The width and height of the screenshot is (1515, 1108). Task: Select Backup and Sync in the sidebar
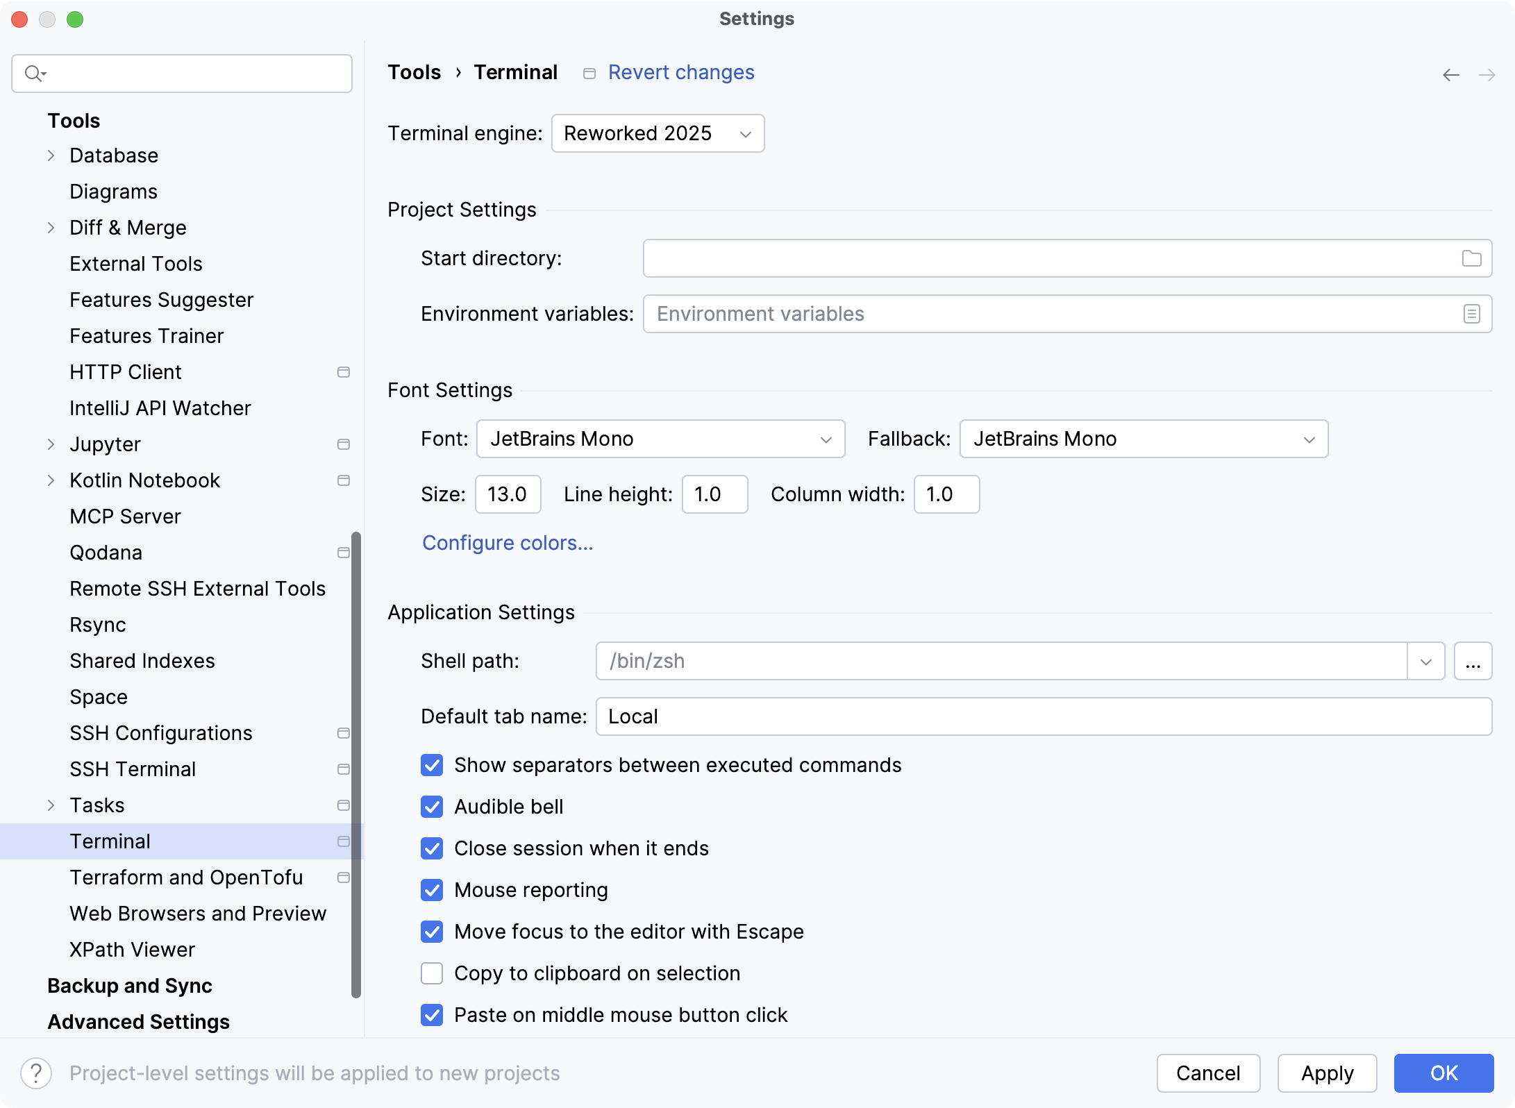[x=129, y=985]
